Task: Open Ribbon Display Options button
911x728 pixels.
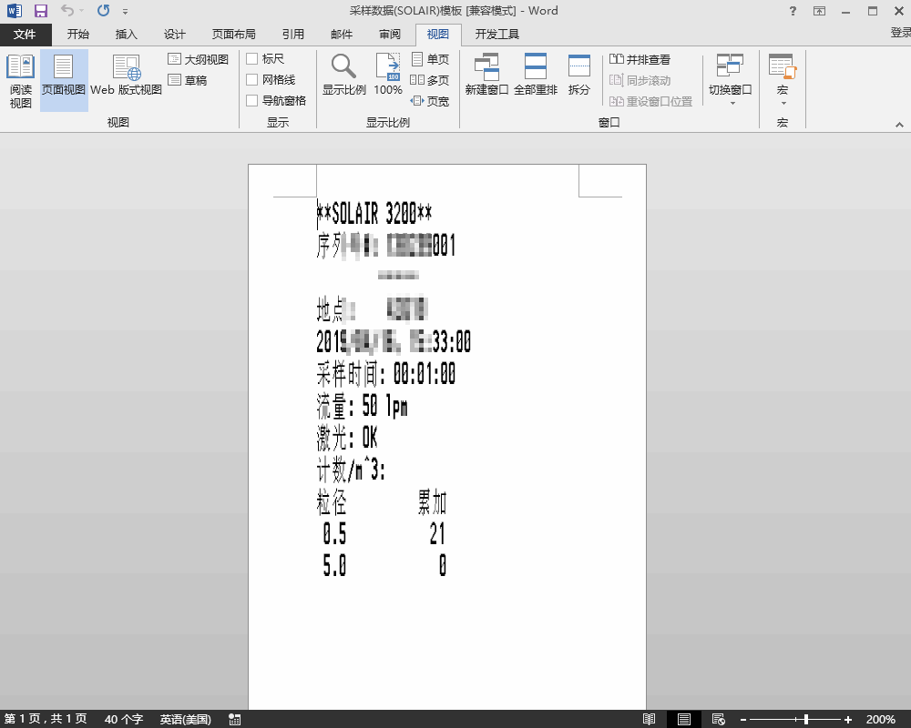Action: tap(819, 11)
